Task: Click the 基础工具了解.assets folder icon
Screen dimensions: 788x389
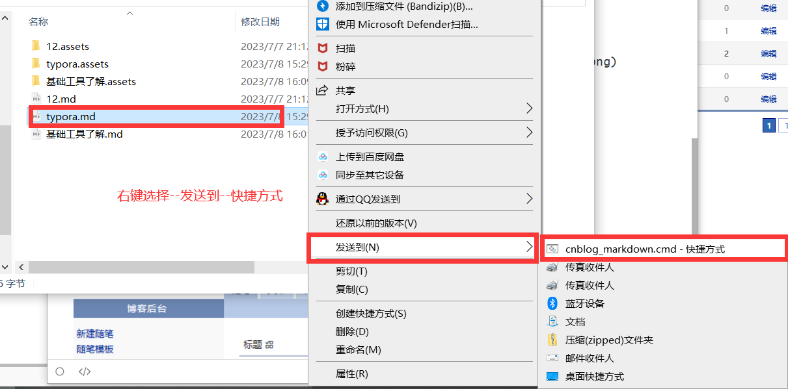Action: [x=36, y=81]
